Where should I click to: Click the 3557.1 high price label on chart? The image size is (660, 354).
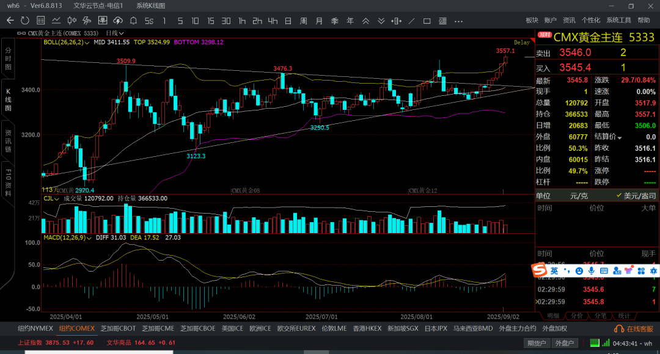pos(505,51)
